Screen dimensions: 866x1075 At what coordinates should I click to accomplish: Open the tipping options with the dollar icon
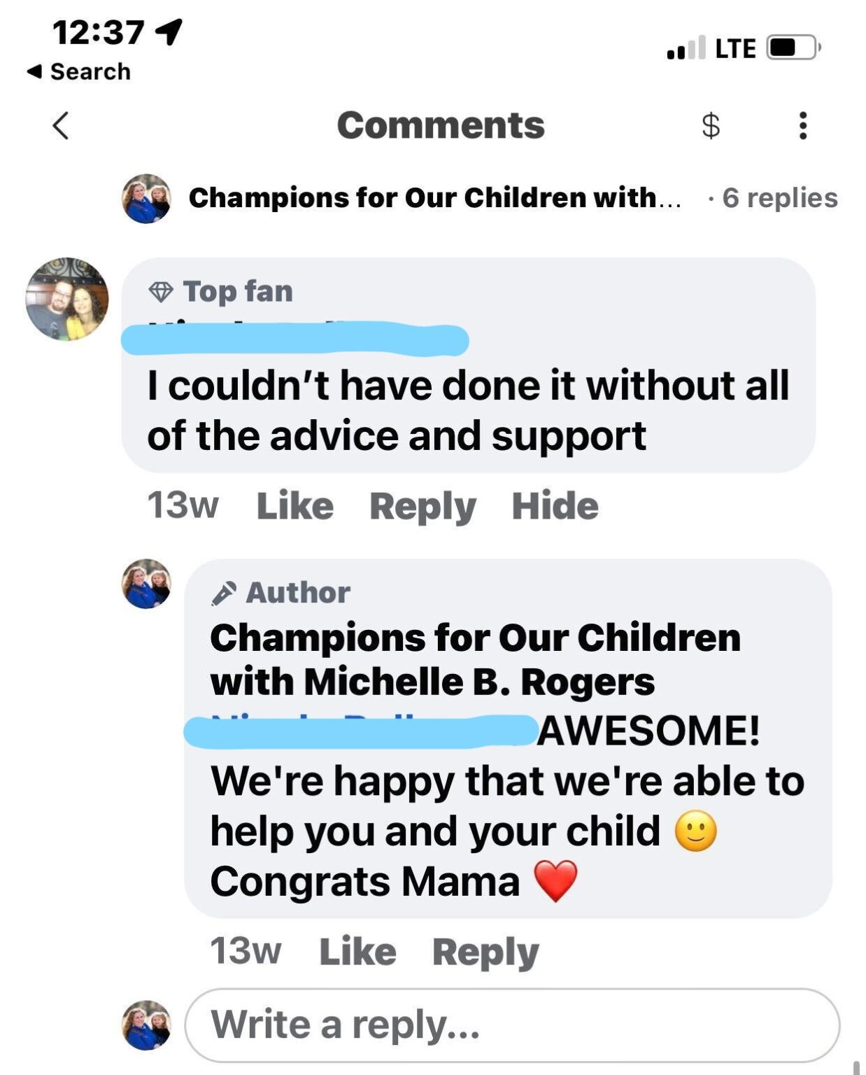pyautogui.click(x=709, y=126)
